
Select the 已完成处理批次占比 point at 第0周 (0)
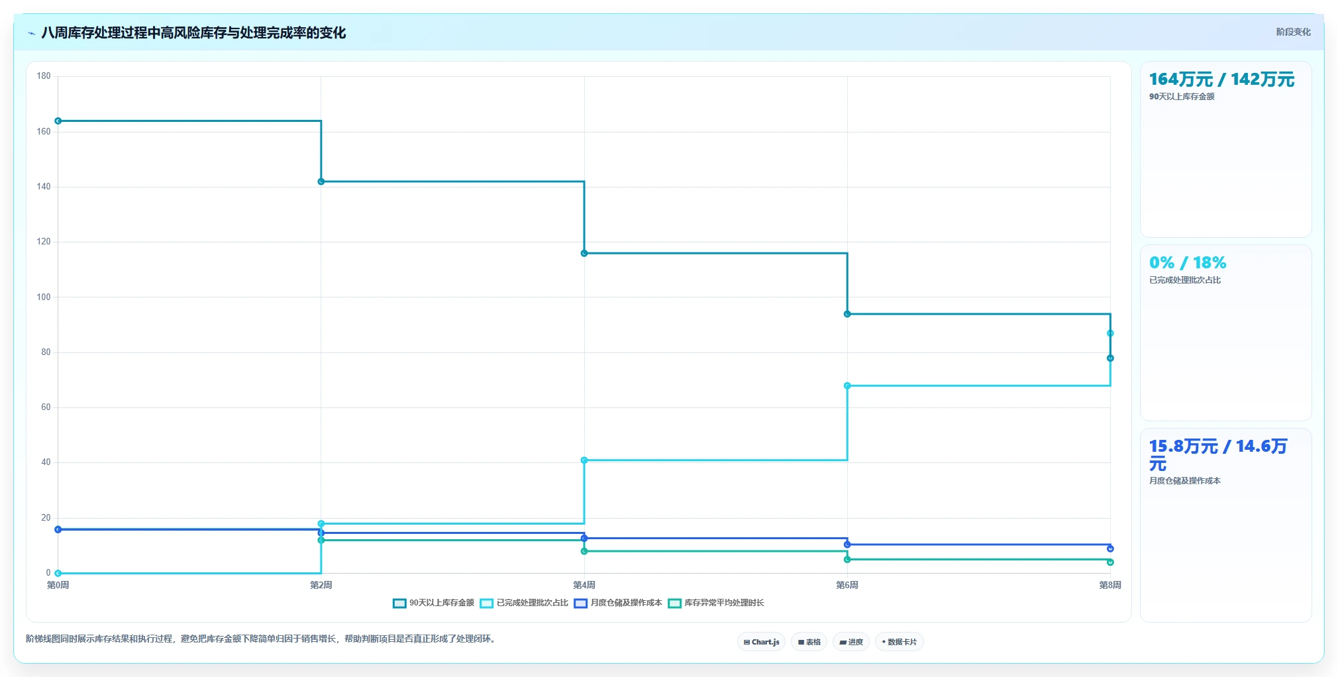tap(58, 573)
